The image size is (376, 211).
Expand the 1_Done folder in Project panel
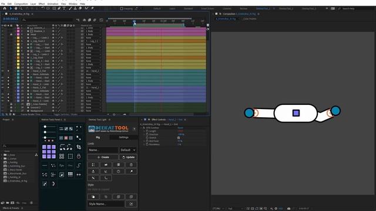pyautogui.click(x=2, y=155)
